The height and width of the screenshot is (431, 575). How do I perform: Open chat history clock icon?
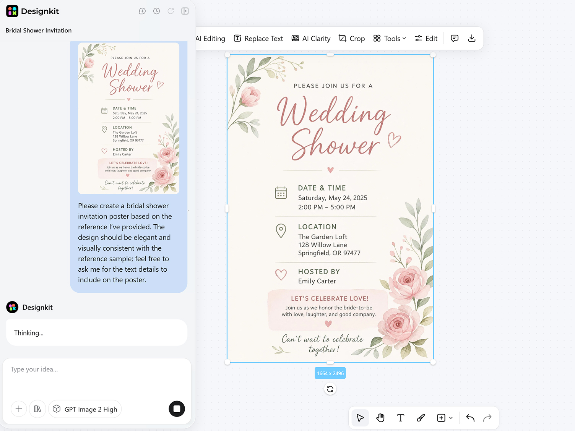(x=156, y=11)
